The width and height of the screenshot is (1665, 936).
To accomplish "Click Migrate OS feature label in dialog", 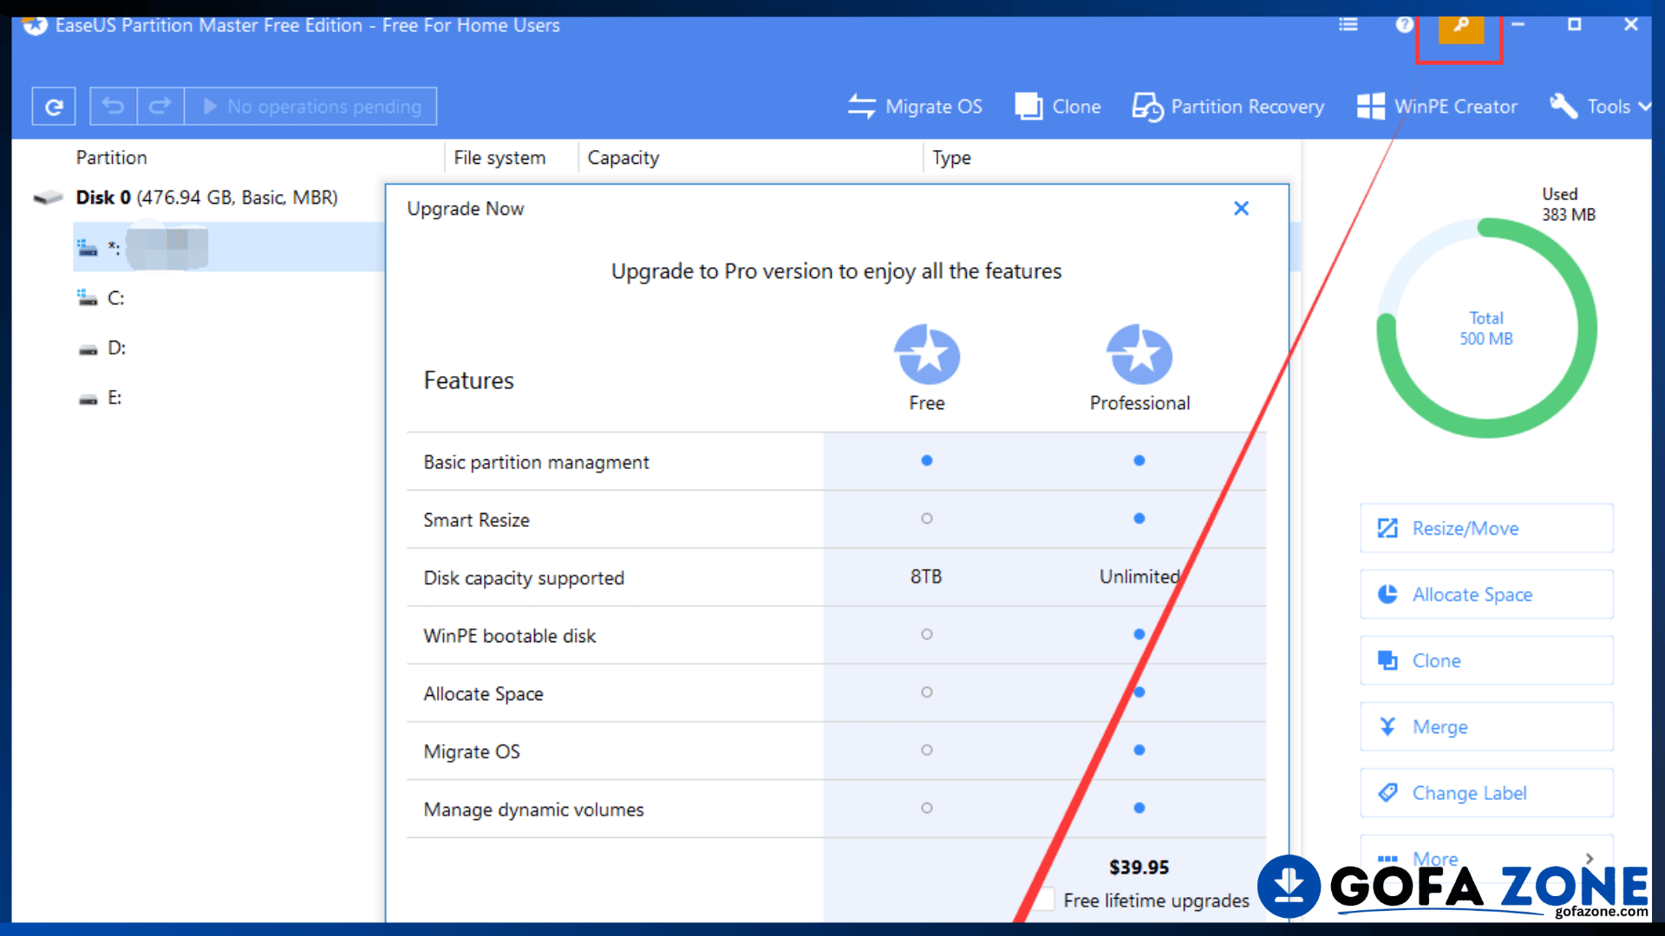I will [472, 751].
